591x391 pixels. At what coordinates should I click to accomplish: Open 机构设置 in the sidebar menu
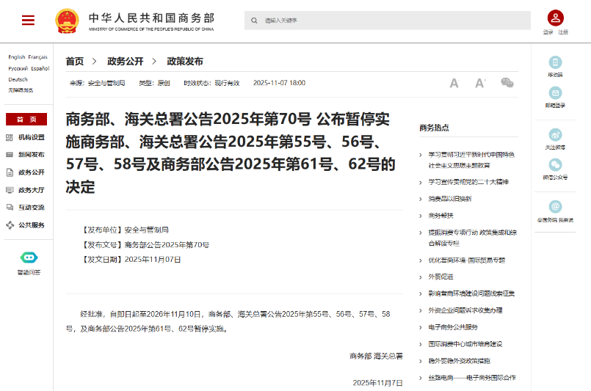tap(32, 137)
